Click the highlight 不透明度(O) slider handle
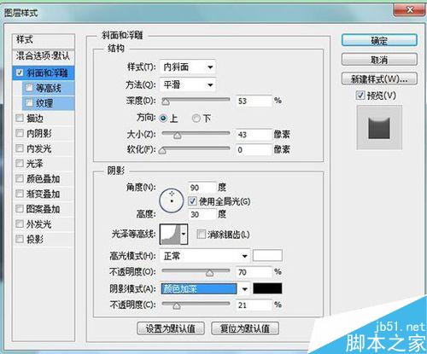Image resolution: width=427 pixels, height=354 pixels. pyautogui.click(x=209, y=273)
